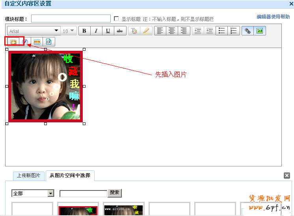
Task: Apply underline formatting
Action: click(108, 31)
